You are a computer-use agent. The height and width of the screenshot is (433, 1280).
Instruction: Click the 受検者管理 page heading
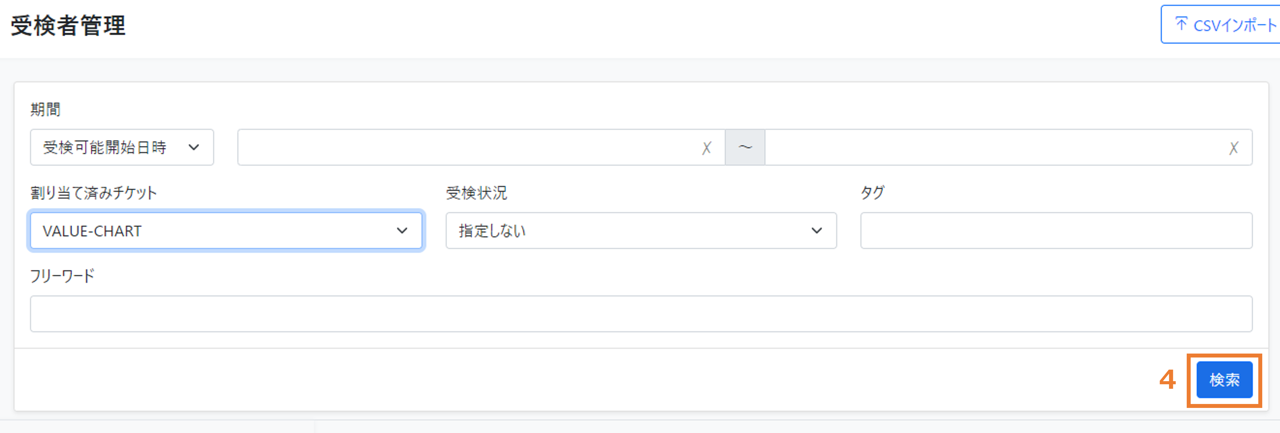(68, 25)
